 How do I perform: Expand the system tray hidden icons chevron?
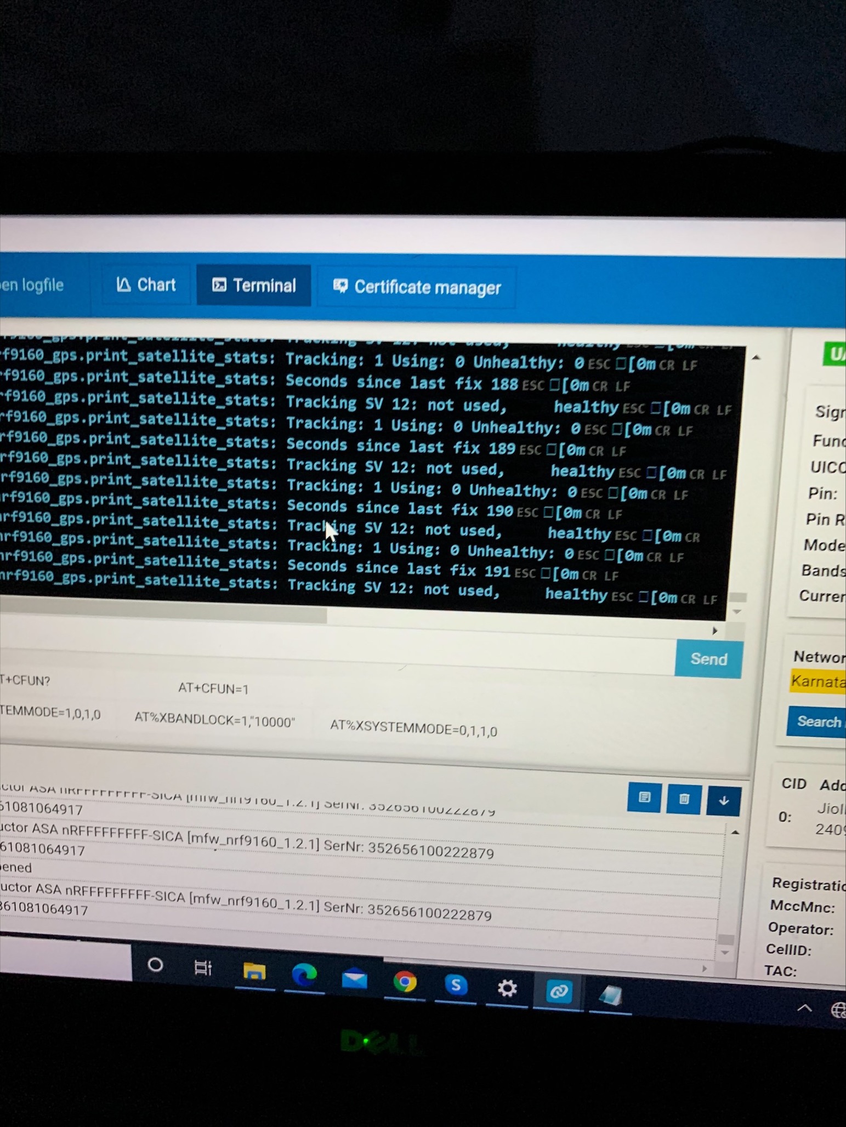coord(804,1008)
